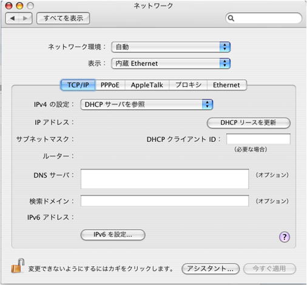Open help with the purple question mark

(x=285, y=236)
